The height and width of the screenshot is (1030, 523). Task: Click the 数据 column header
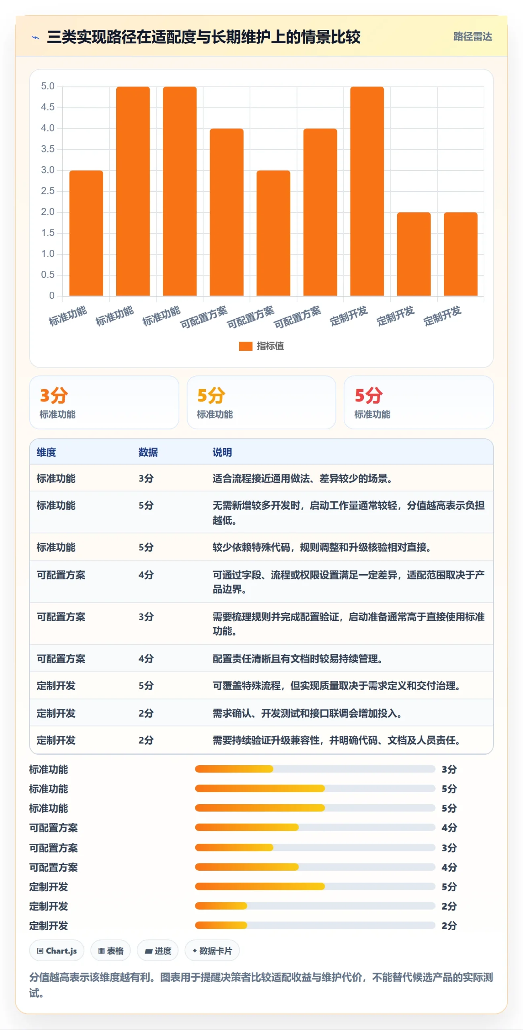tap(148, 452)
